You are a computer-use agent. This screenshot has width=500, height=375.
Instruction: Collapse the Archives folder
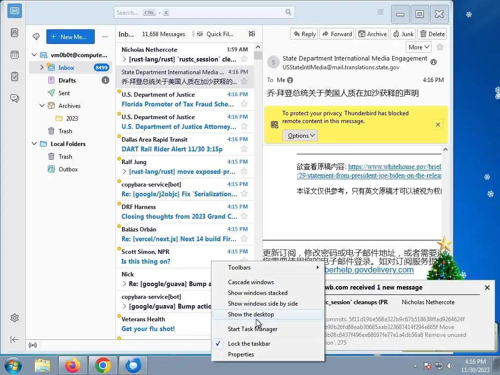(42, 105)
